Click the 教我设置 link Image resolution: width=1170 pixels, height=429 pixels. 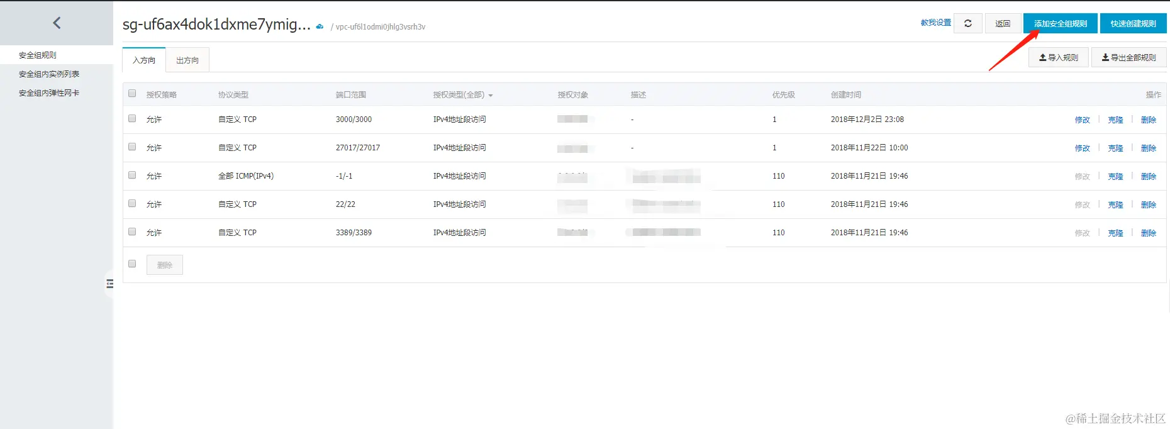[936, 23]
